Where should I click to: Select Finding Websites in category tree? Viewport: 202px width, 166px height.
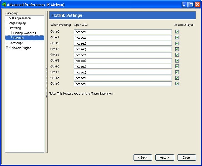coord(24,33)
